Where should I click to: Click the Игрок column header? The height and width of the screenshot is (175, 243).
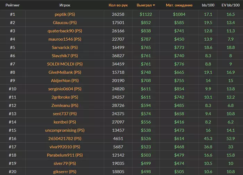point(65,5)
